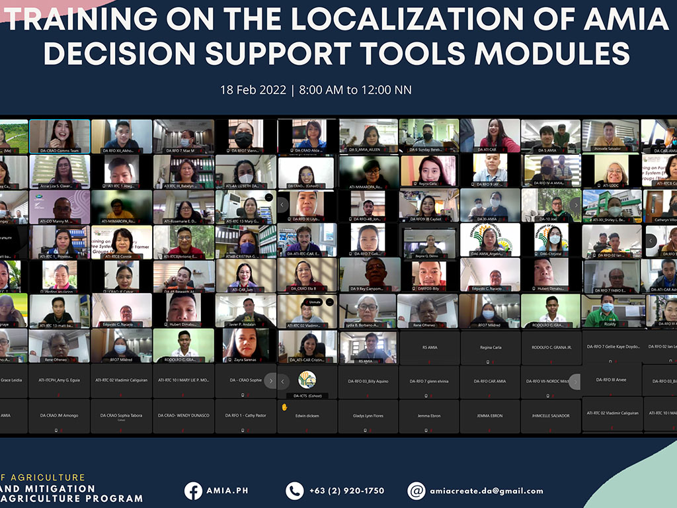Click the date line '18 Feb 2022 | 8:00 AM to 12:00 NN'

tap(316, 90)
